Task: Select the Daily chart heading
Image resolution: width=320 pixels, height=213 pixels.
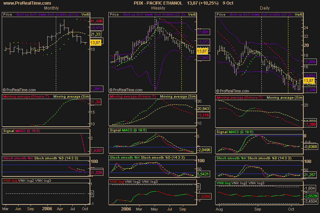Action: pos(265,8)
